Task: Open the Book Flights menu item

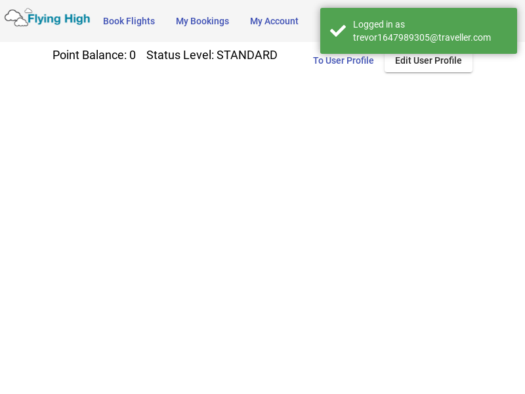Action: coord(129,21)
